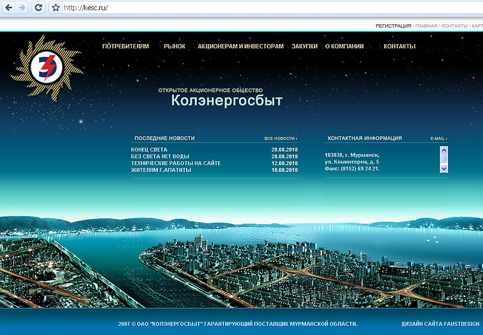The height and width of the screenshot is (335, 483).
Task: Click the browser Back arrow button
Action: pyautogui.click(x=8, y=8)
